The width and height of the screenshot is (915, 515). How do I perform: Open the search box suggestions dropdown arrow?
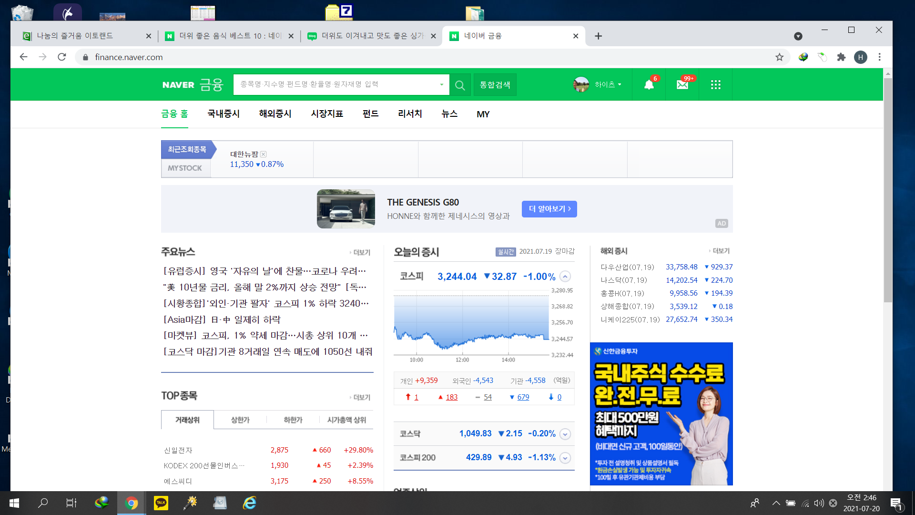[442, 85]
